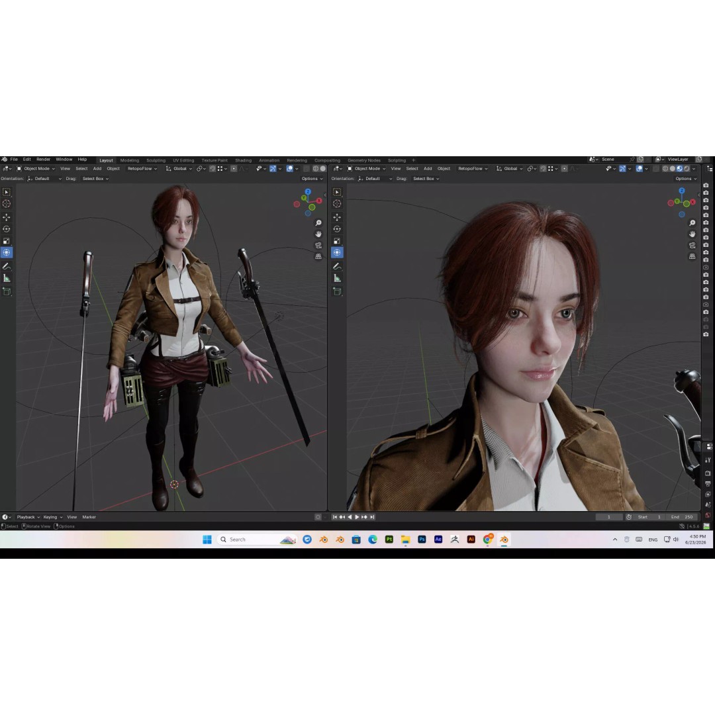Toggle gizmo display in left viewport header
This screenshot has height=715, width=715.
click(x=272, y=169)
